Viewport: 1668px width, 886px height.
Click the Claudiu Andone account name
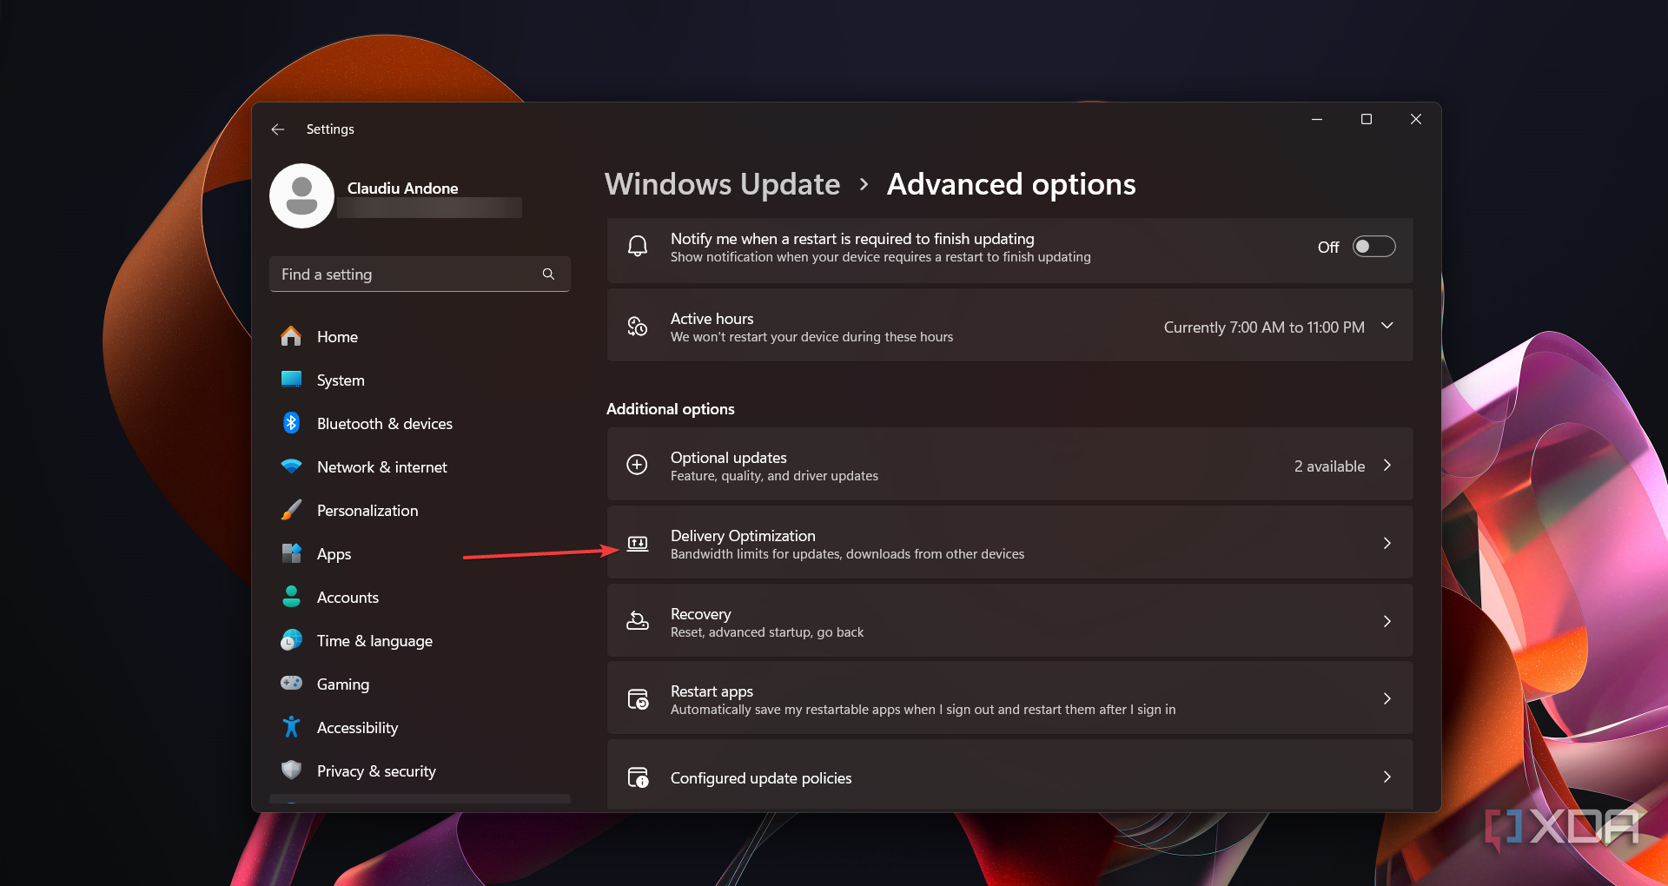tap(402, 188)
